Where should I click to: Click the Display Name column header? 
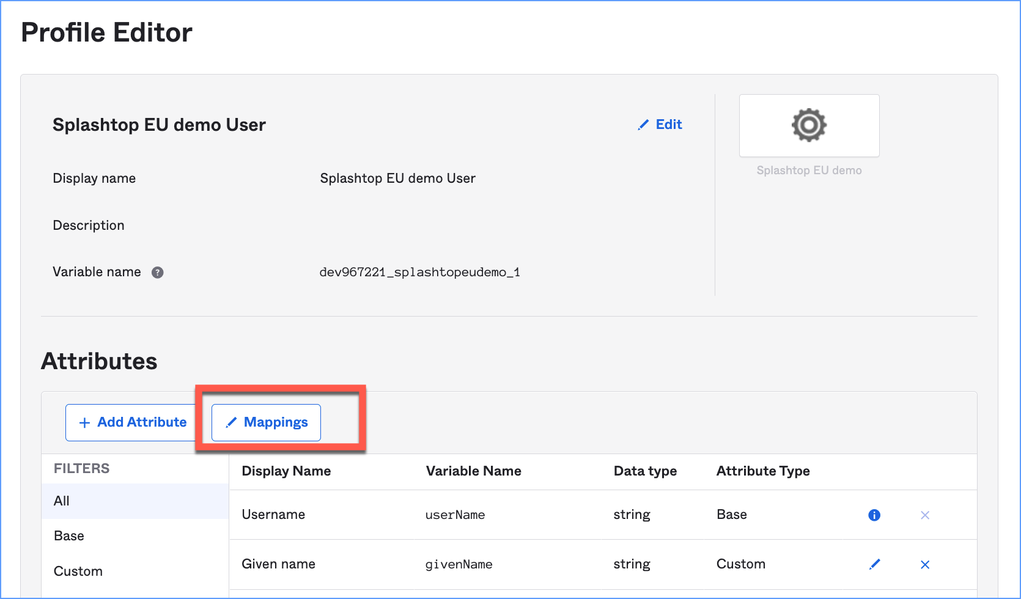coord(286,471)
